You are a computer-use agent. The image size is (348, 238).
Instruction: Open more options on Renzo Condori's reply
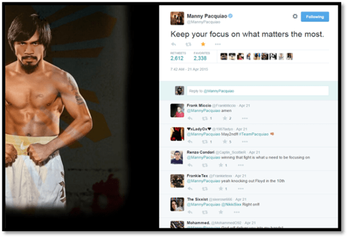click(241, 165)
